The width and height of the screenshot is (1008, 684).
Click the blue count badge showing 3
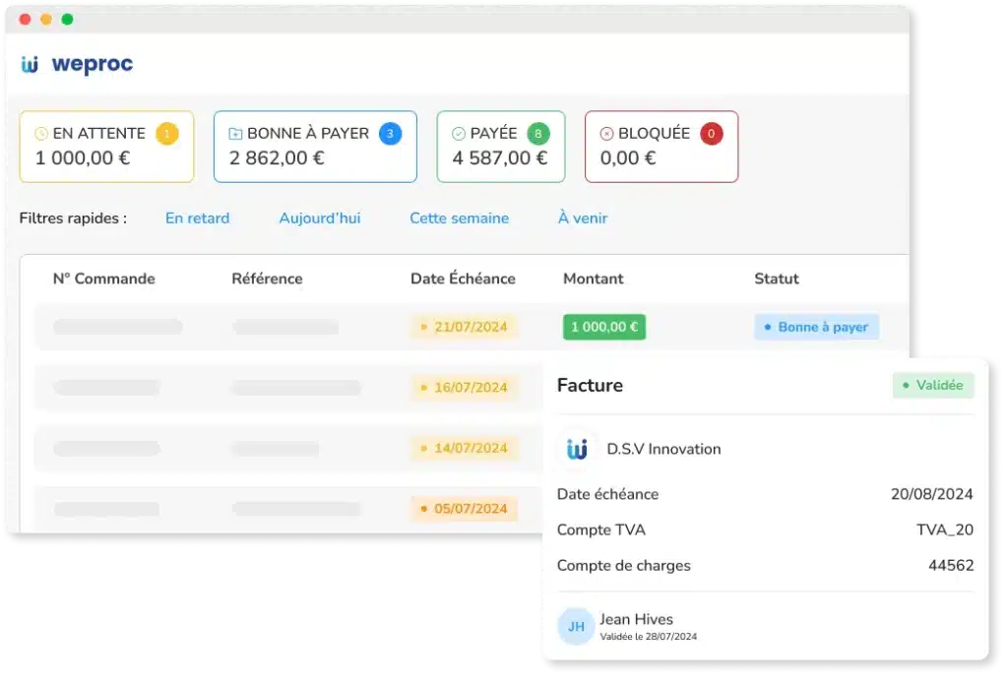coord(390,134)
